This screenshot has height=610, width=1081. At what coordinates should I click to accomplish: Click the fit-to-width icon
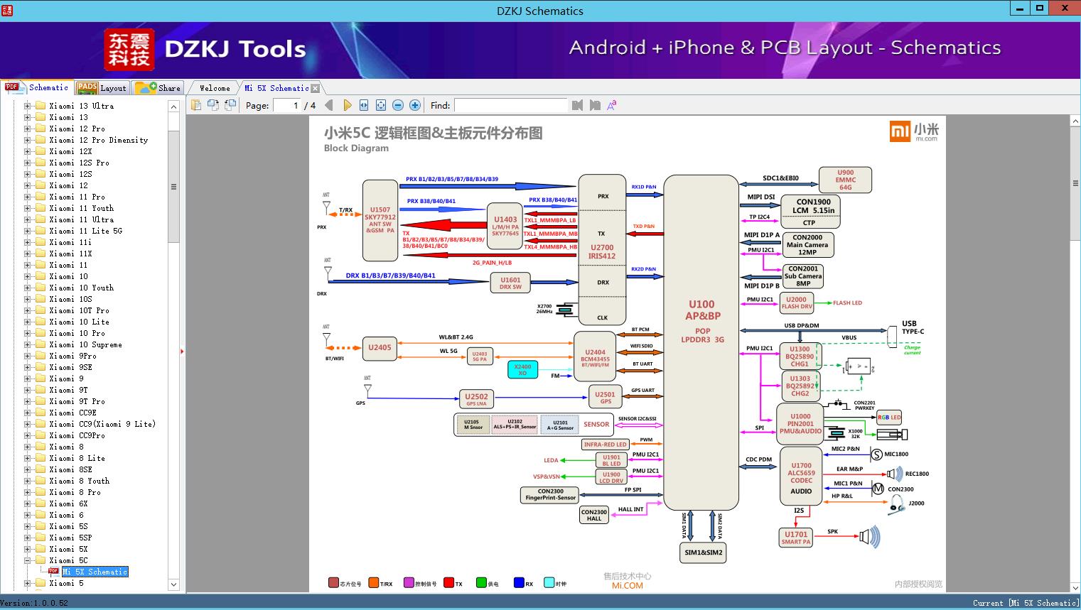click(364, 105)
